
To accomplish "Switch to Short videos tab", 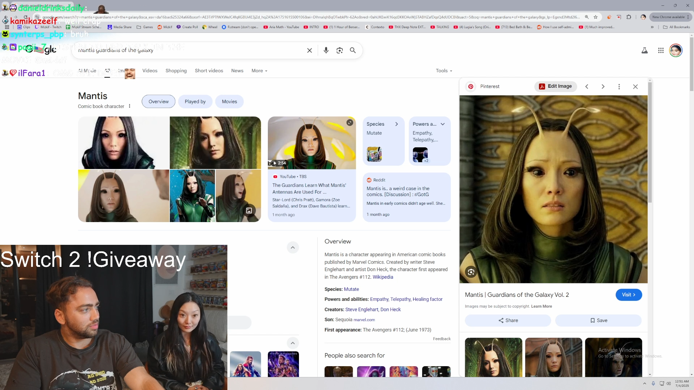I will 209,71.
